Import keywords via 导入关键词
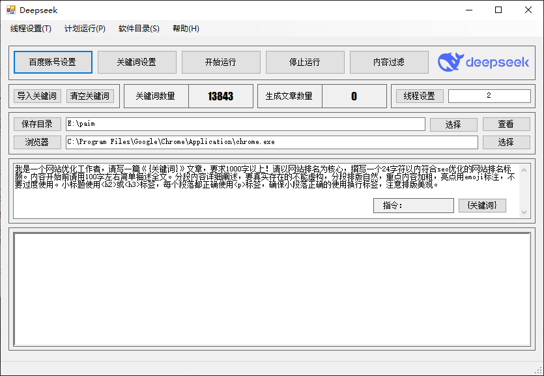Image resolution: width=544 pixels, height=376 pixels. coord(38,96)
